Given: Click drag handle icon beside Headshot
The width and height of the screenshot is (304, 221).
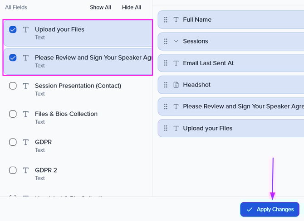Looking at the screenshot, I should click(x=166, y=85).
